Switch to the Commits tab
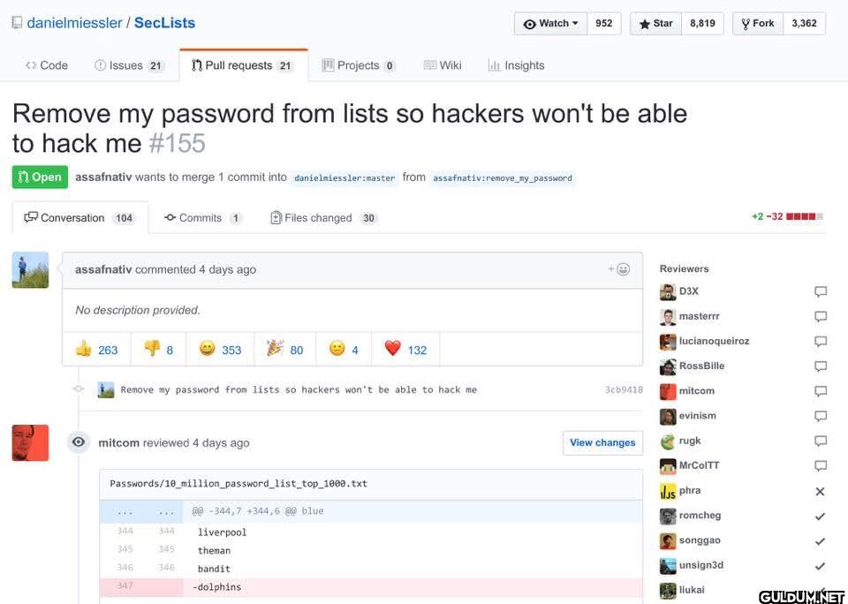 [x=201, y=217]
